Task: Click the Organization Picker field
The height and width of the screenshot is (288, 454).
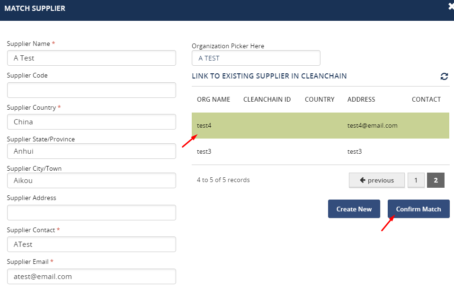Action: click(256, 58)
